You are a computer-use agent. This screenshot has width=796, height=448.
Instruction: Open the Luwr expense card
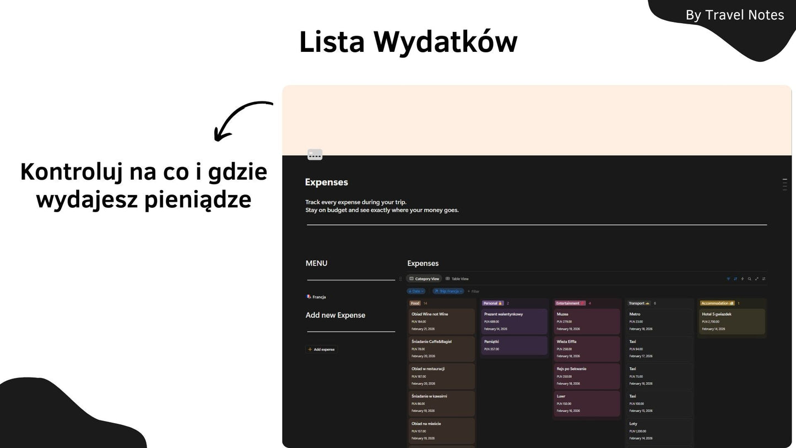coord(587,403)
